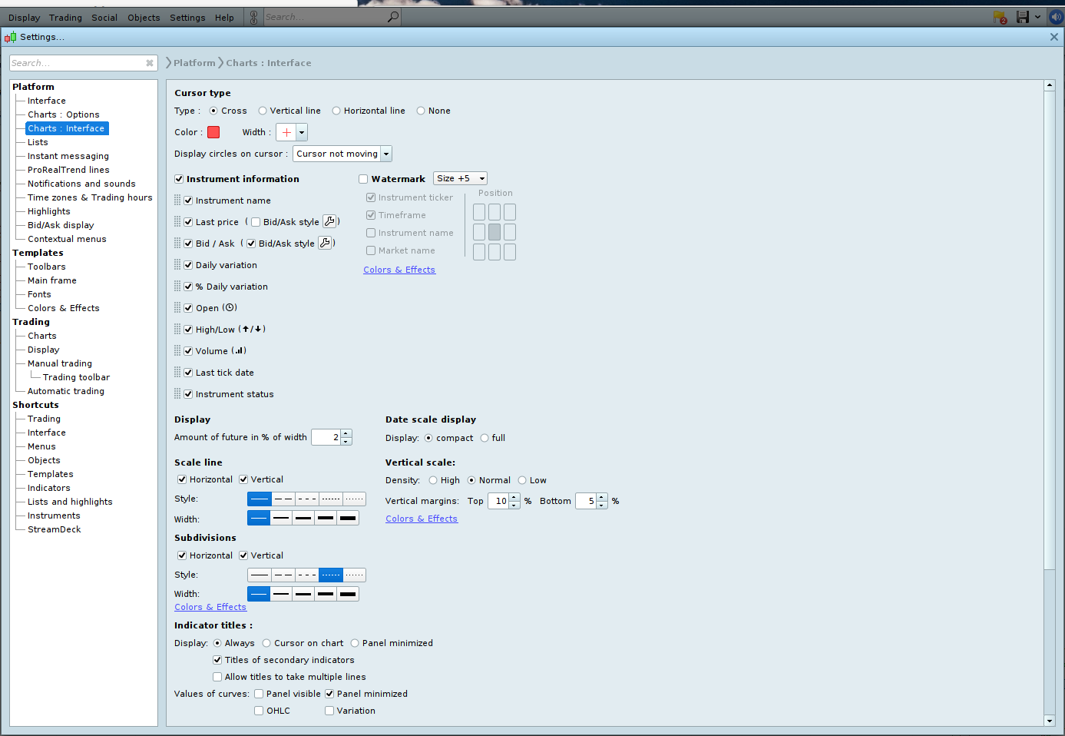1065x736 pixels.
Task: Open the flag notifications icon in the top bar
Action: (x=1000, y=17)
